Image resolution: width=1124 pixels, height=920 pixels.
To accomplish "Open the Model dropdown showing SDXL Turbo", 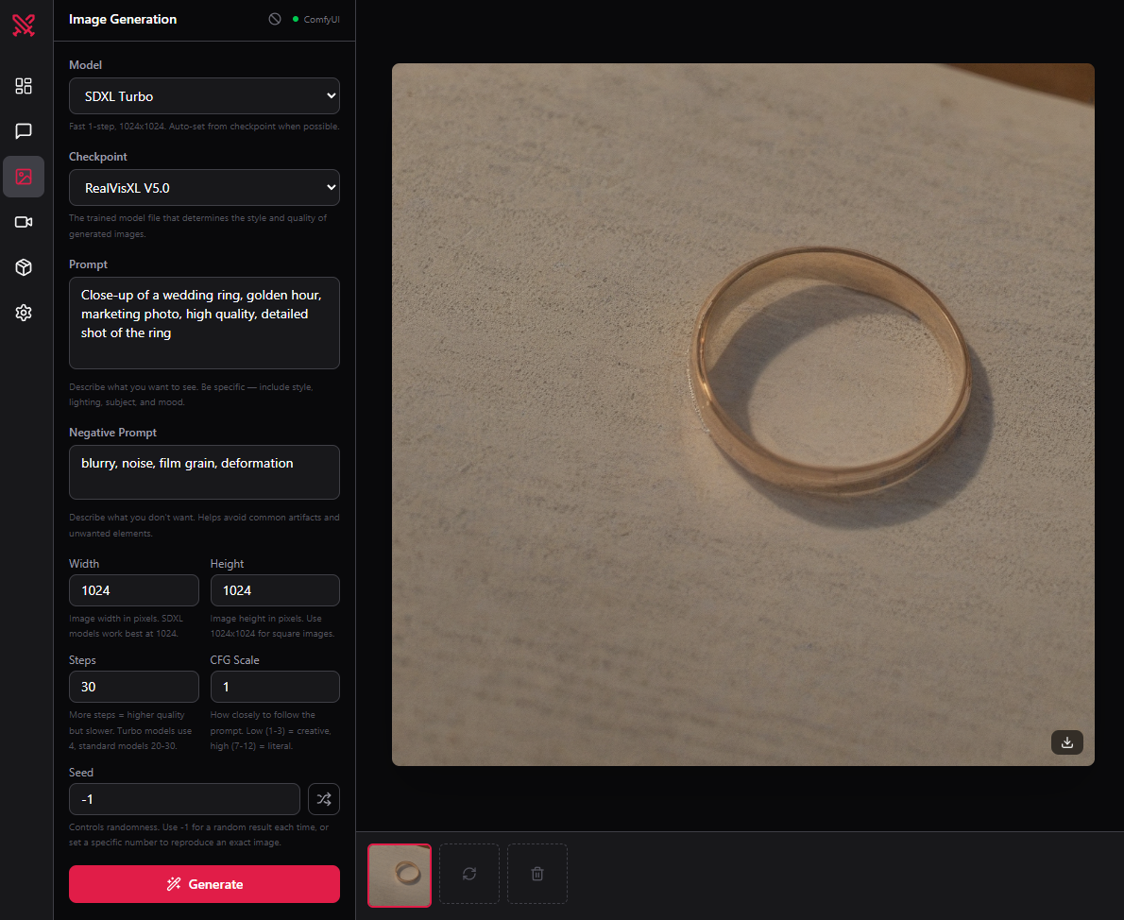I will (x=204, y=96).
